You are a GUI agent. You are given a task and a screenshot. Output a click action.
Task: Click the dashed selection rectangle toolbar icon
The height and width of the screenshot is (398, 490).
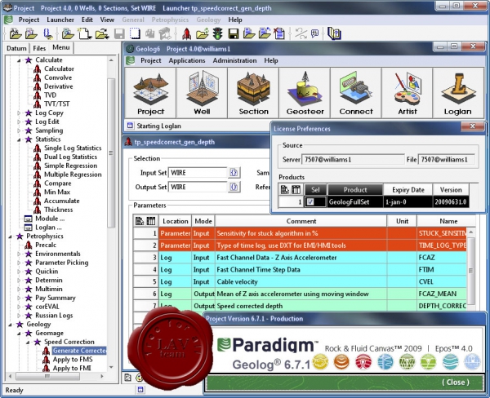coord(135,33)
